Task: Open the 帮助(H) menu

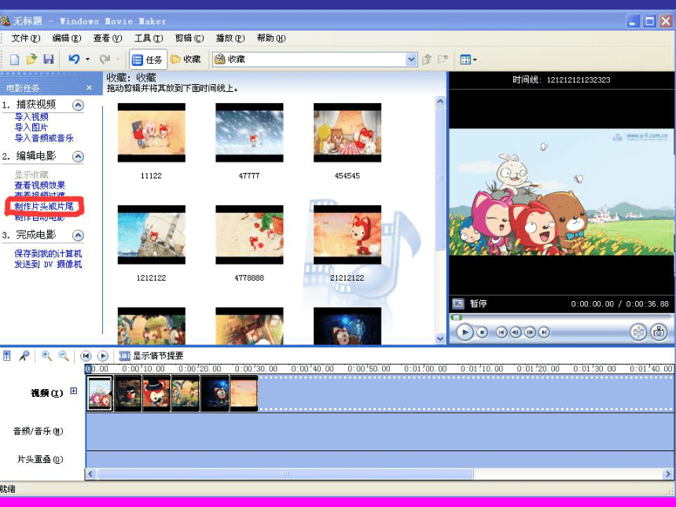Action: coord(271,39)
